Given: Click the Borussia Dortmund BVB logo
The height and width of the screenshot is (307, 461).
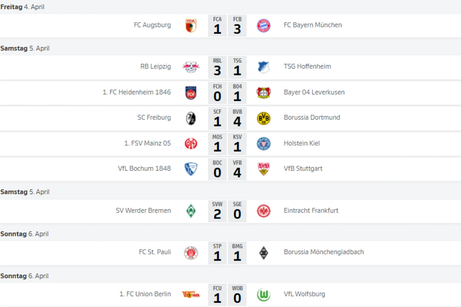Looking at the screenshot, I should [x=263, y=118].
